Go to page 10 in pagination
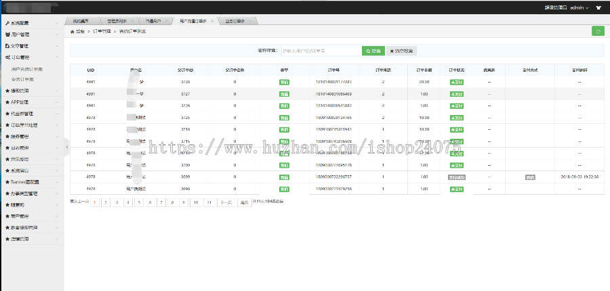 tap(196, 202)
